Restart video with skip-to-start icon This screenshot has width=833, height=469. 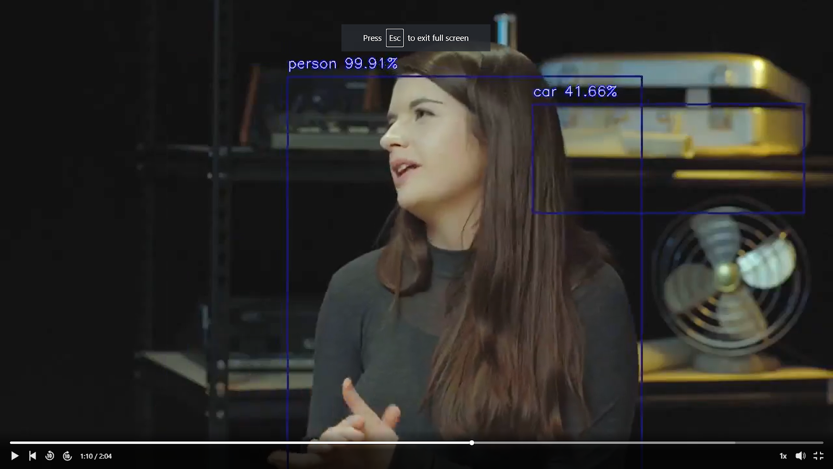(32, 456)
